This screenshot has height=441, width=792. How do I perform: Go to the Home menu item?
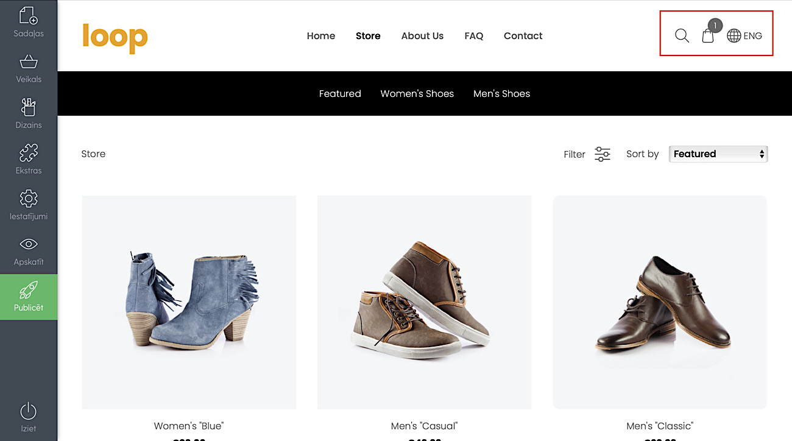click(x=321, y=36)
